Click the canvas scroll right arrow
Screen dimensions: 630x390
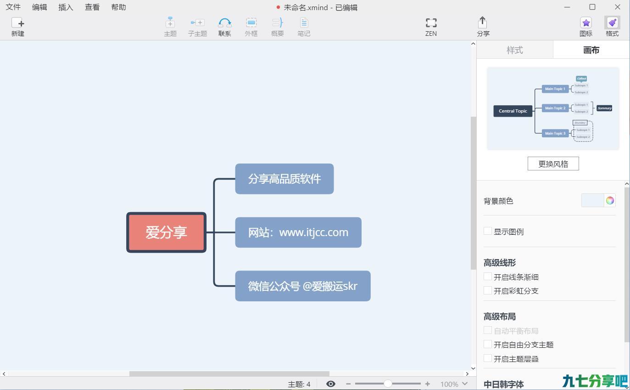point(468,373)
